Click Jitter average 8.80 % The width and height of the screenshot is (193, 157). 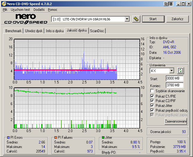[x=135, y=142]
